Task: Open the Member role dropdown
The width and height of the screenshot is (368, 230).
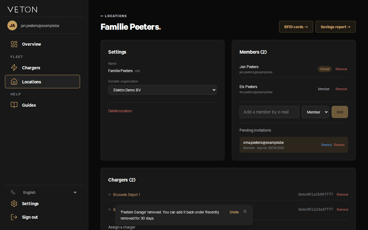Action: (x=315, y=112)
